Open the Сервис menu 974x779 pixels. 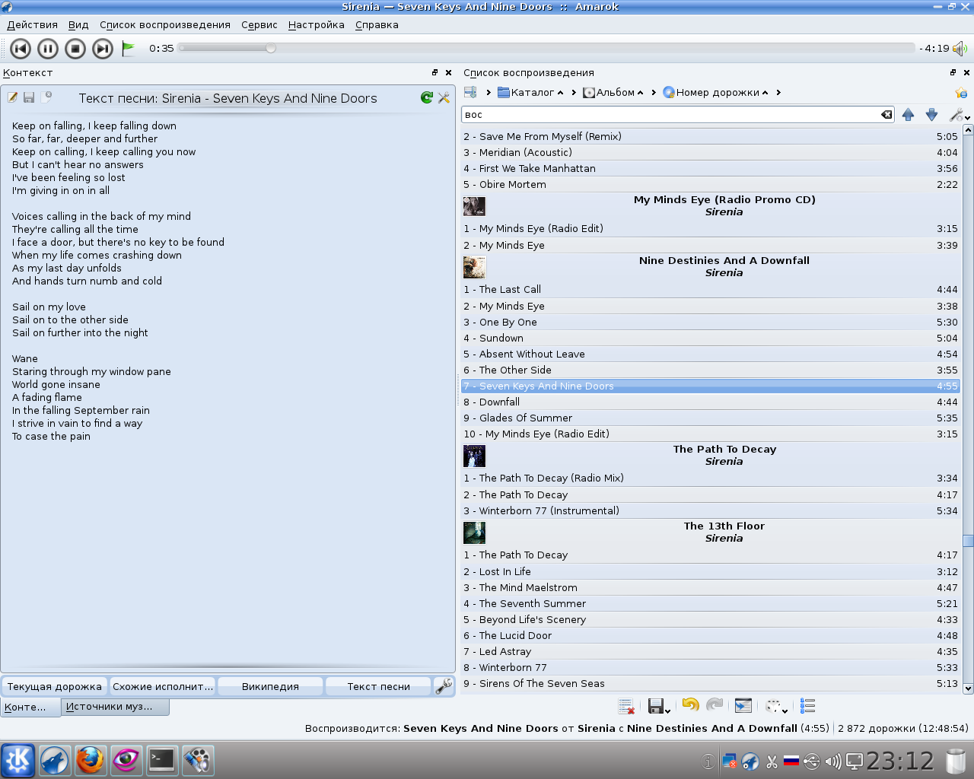259,25
